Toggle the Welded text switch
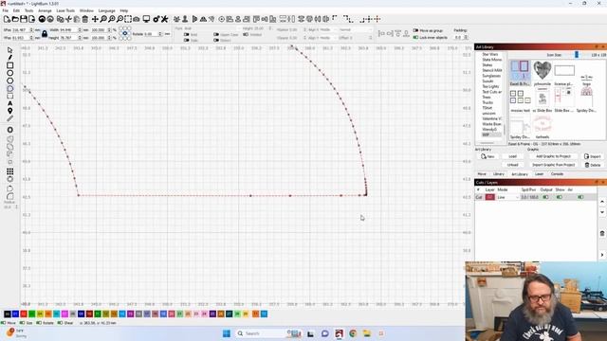Screen dimensions: 607x341 click(x=246, y=34)
